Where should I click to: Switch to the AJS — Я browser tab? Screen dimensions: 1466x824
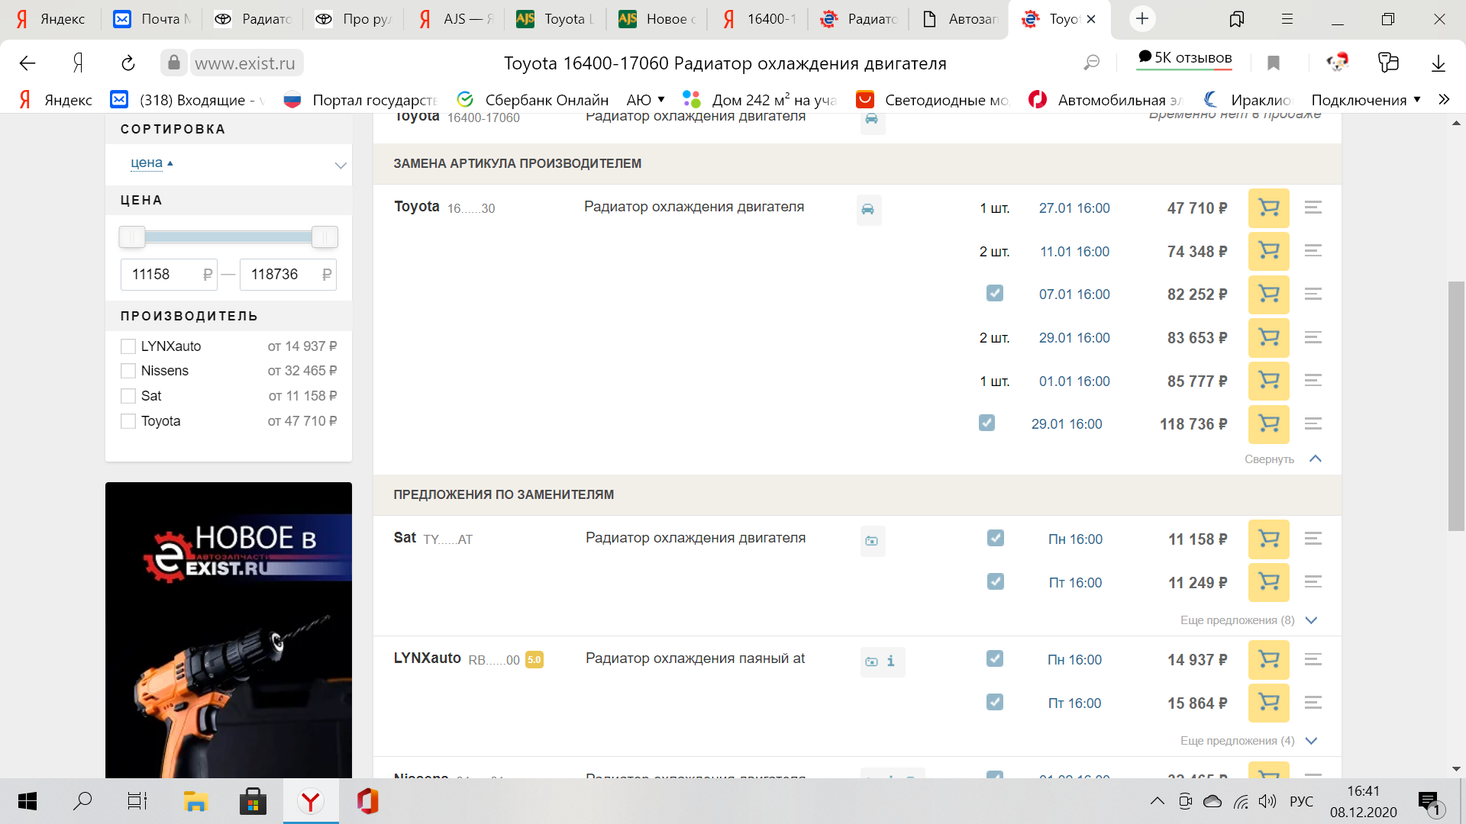pyautogui.click(x=455, y=19)
